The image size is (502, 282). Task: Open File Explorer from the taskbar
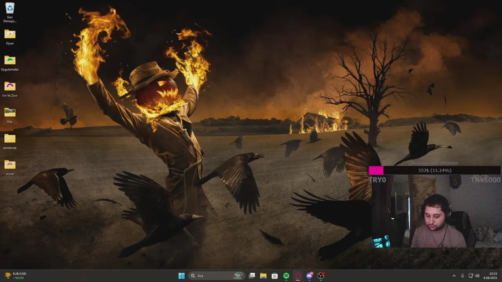click(x=263, y=276)
